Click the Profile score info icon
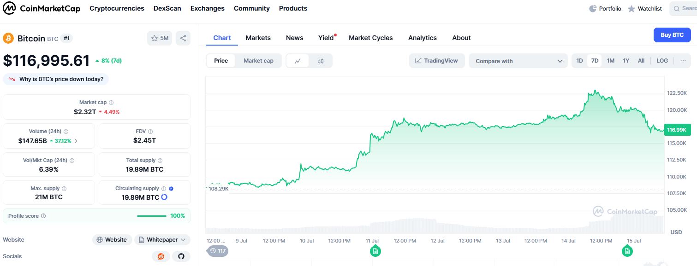Viewport: 697px width, 266px height. tap(43, 216)
